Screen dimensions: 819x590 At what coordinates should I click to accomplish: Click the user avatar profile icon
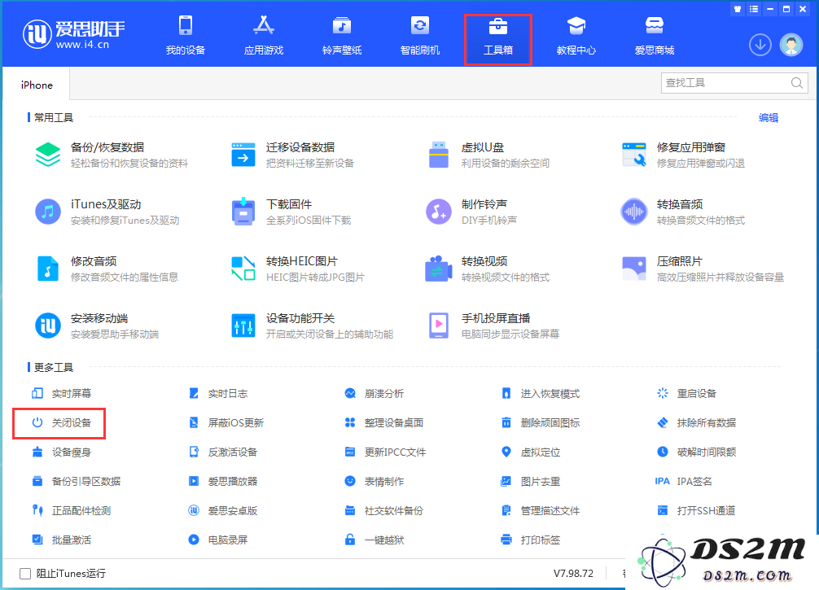point(791,45)
